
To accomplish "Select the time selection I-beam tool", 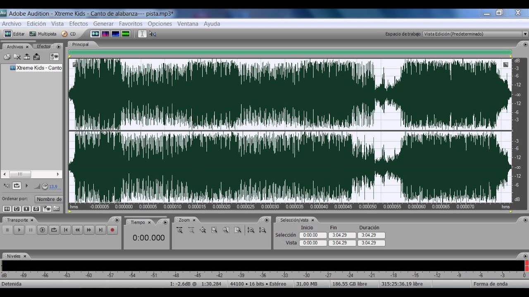I will coord(142,34).
